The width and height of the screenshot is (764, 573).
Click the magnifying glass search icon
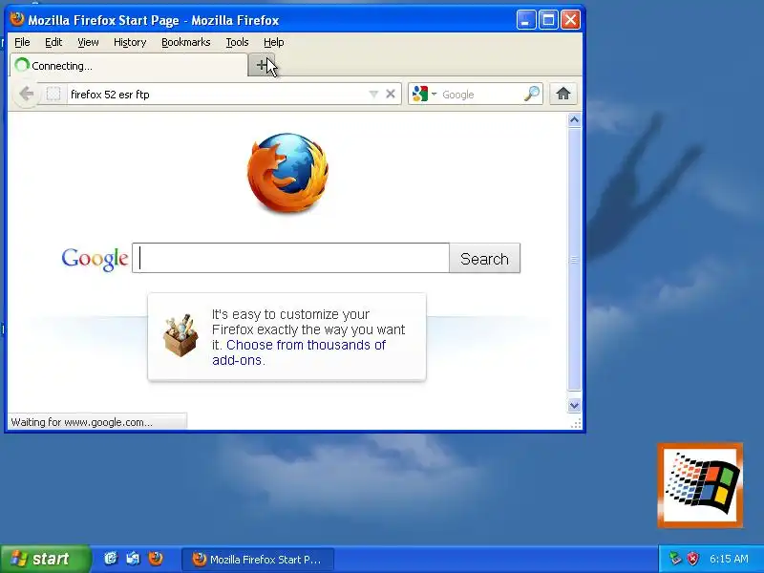click(532, 94)
